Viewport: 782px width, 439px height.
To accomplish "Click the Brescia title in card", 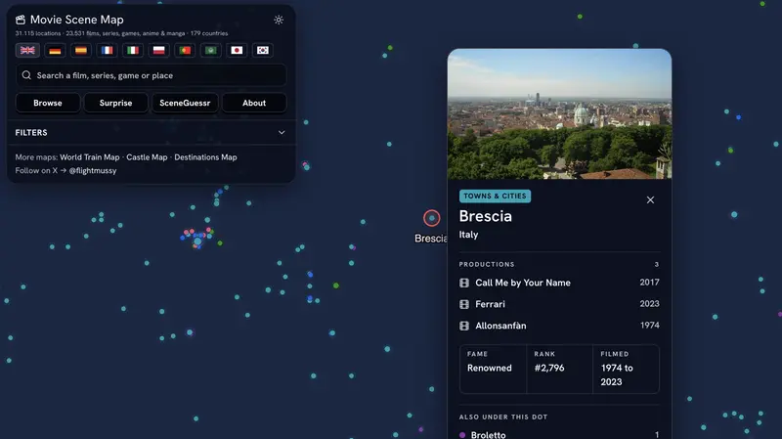I will [x=485, y=216].
